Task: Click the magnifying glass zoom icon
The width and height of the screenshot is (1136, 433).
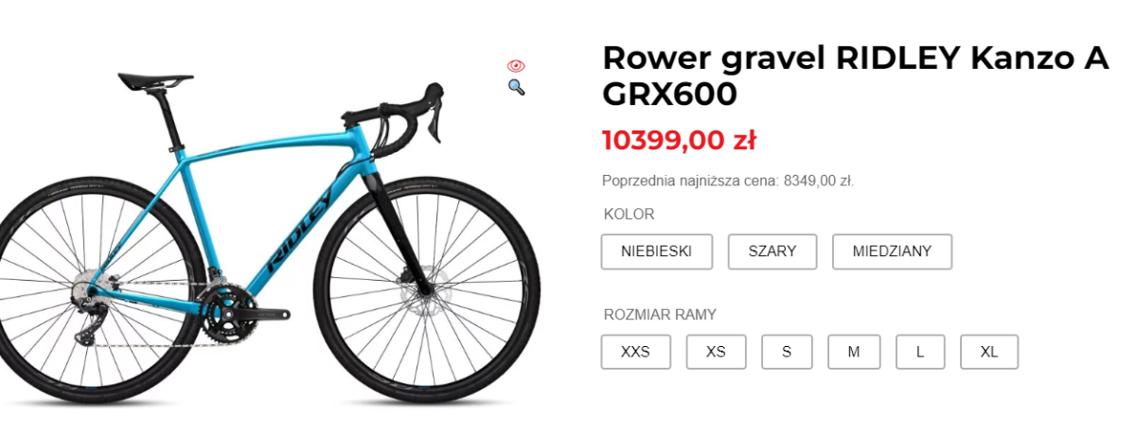Action: [x=516, y=87]
